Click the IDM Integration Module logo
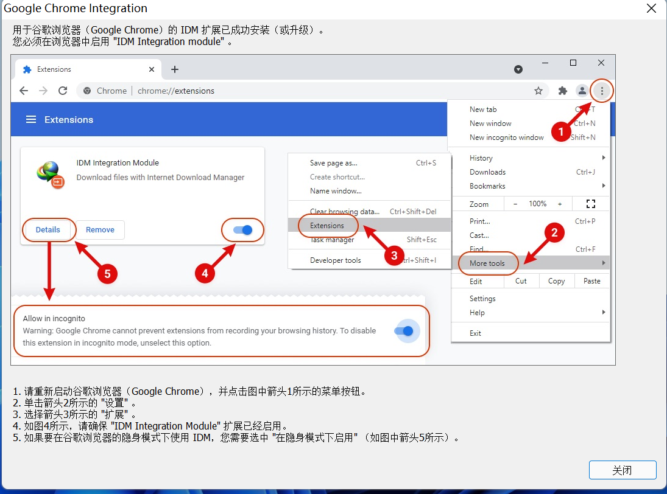667x494 pixels. coord(50,174)
